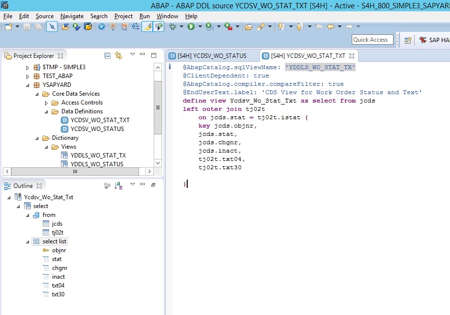This screenshot has width=450, height=315.
Task: Collapse the YSAPYARD package node
Action: 28,85
